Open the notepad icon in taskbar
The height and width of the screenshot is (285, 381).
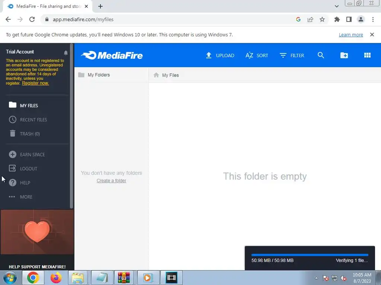102,278
